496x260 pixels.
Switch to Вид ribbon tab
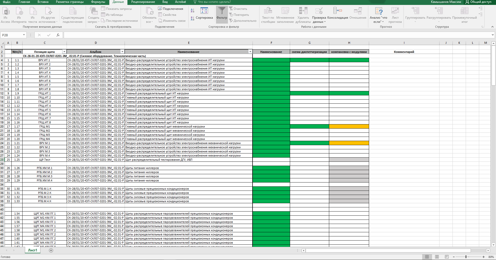click(165, 2)
